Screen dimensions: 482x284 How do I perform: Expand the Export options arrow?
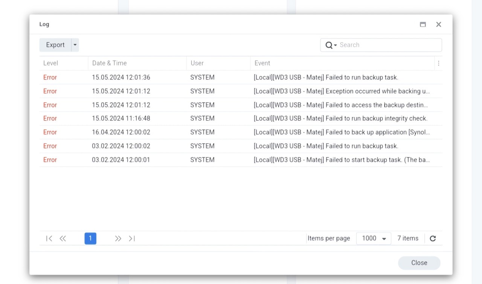point(75,45)
